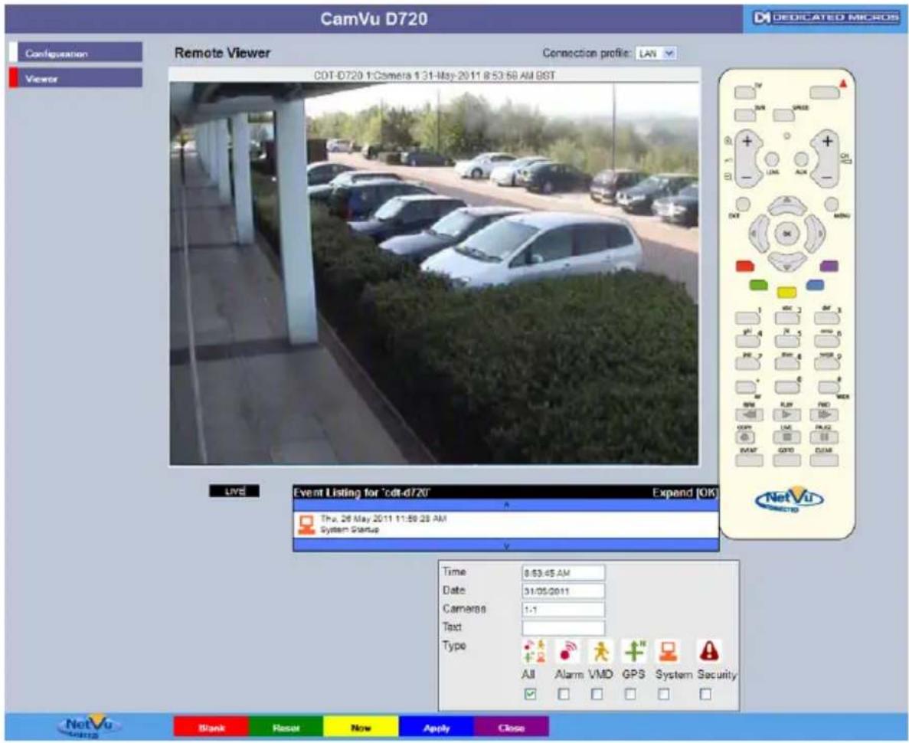909x743 pixels.
Task: Click the MENU round button on remote
Action: [x=832, y=205]
